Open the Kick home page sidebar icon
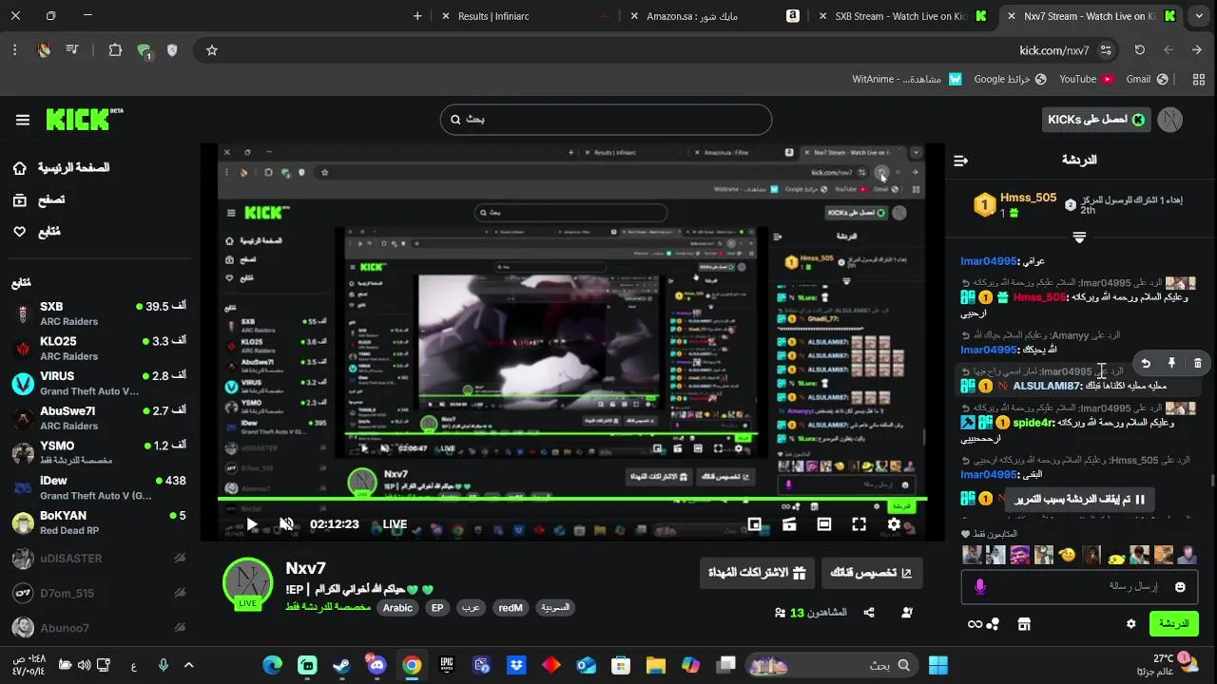The image size is (1217, 684). (x=20, y=168)
